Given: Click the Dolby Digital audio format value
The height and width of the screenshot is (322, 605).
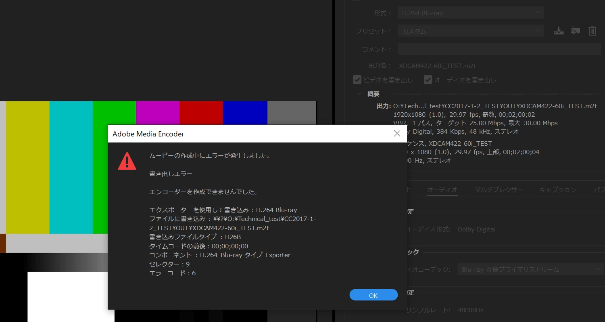Looking at the screenshot, I should (x=476, y=229).
